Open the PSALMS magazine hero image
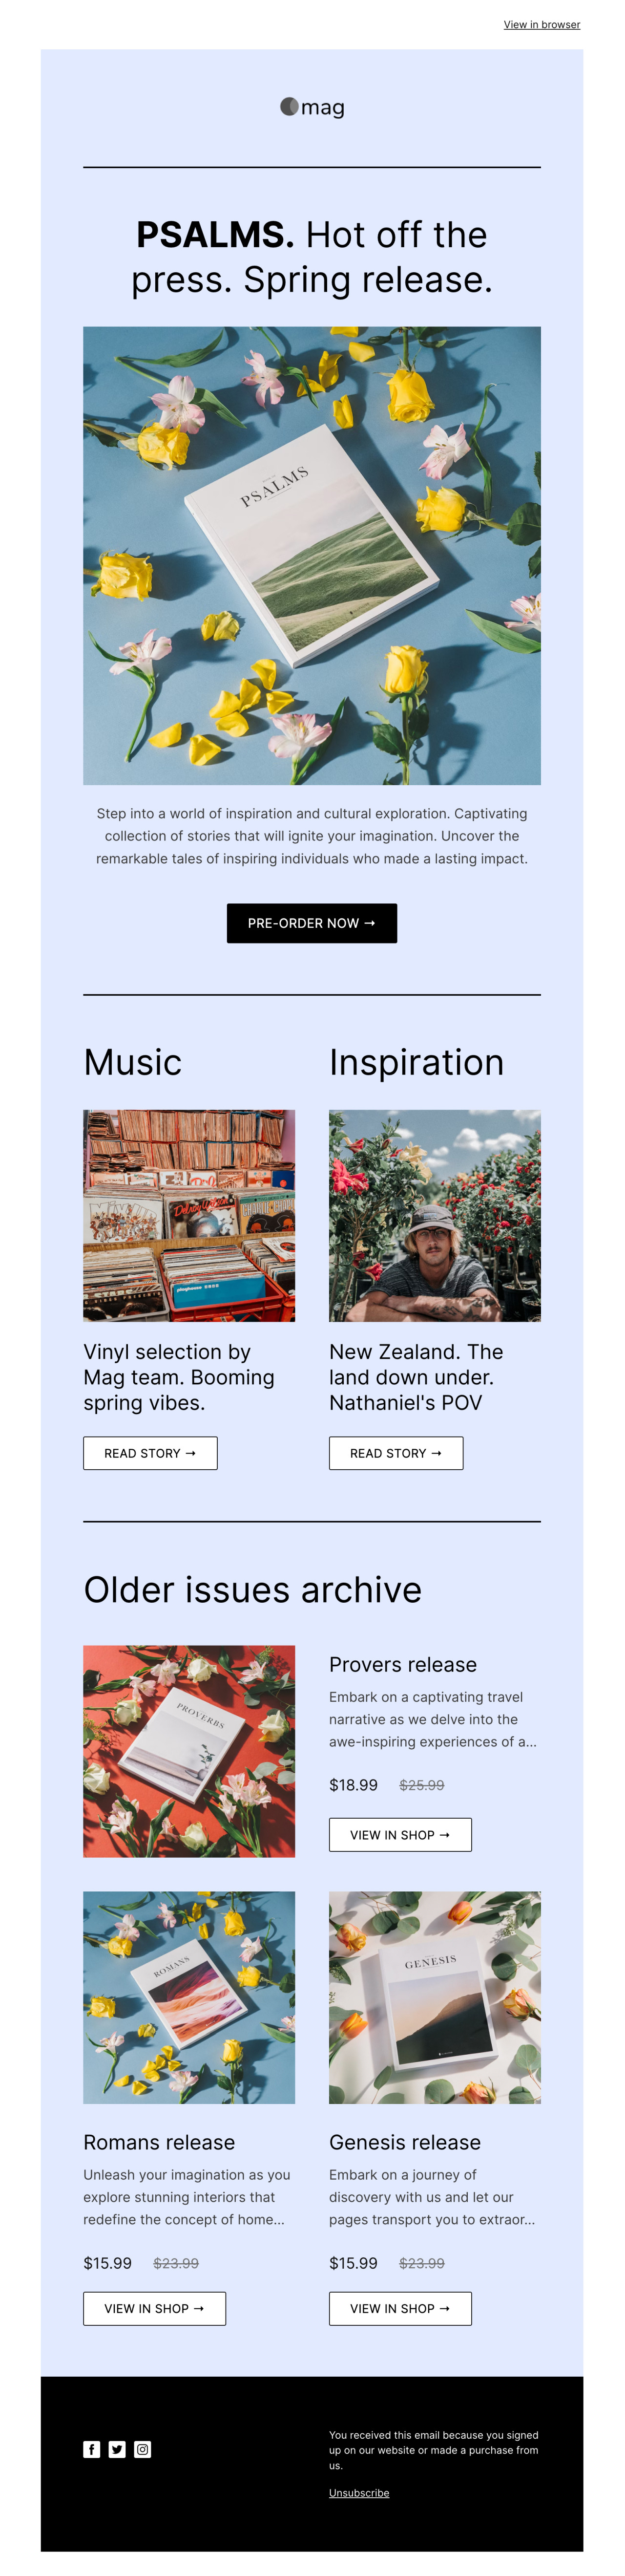This screenshot has height=2576, width=625. click(312, 555)
